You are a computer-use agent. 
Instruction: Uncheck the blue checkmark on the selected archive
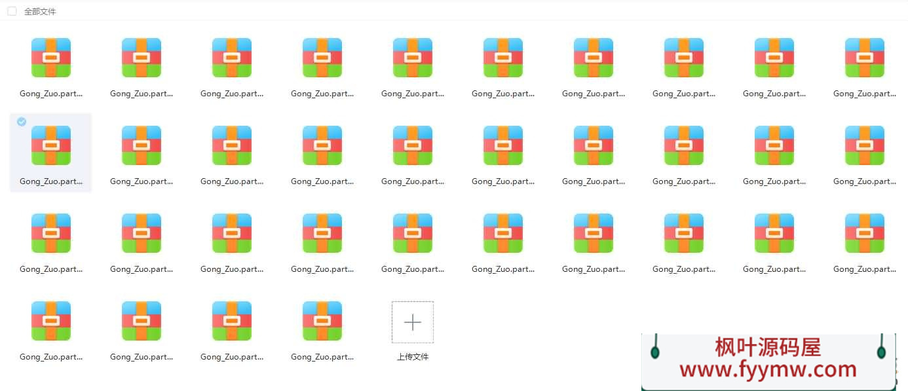[x=22, y=122]
